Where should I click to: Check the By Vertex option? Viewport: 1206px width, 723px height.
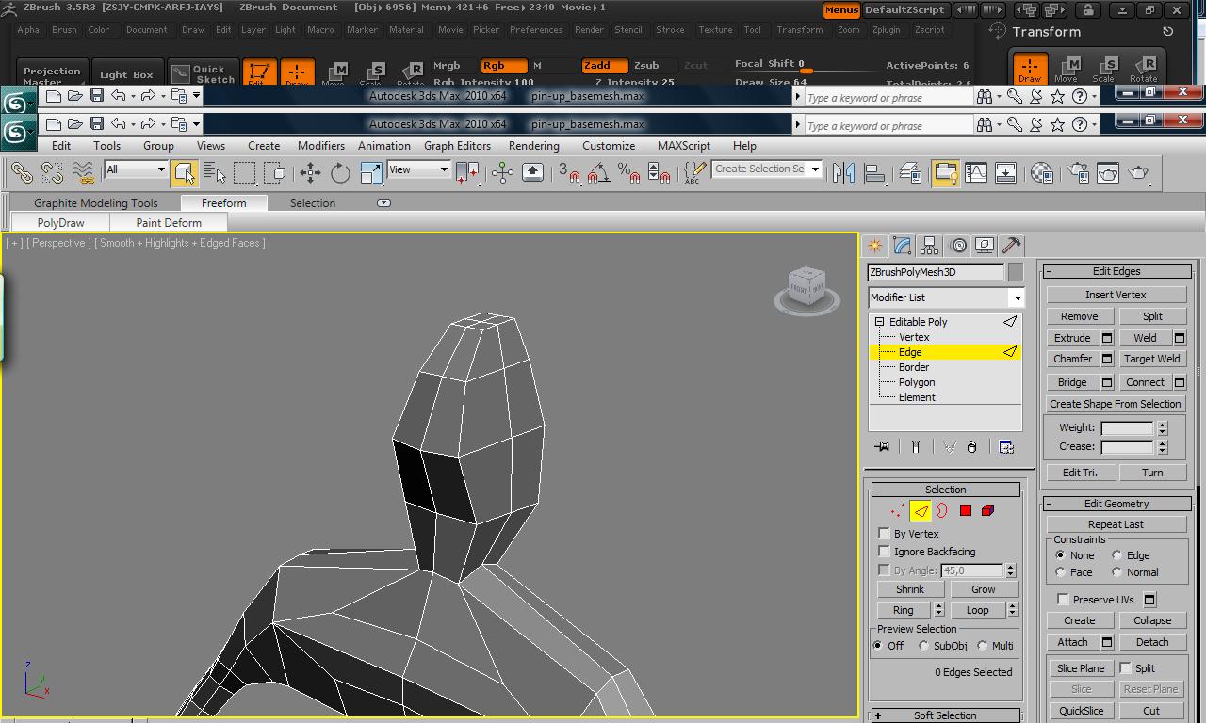884,534
